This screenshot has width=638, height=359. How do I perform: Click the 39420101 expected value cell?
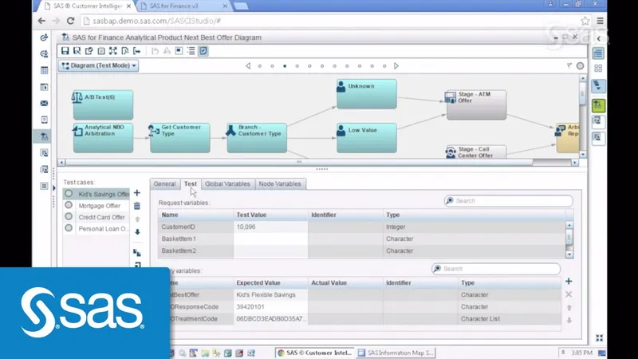[270, 307]
